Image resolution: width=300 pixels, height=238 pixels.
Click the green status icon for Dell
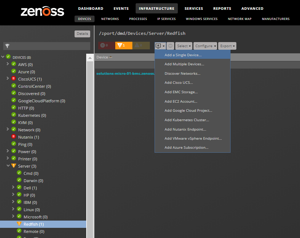[x=19, y=187]
